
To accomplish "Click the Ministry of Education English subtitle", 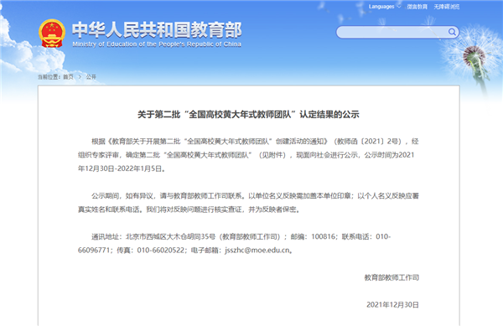I will 157,44.
